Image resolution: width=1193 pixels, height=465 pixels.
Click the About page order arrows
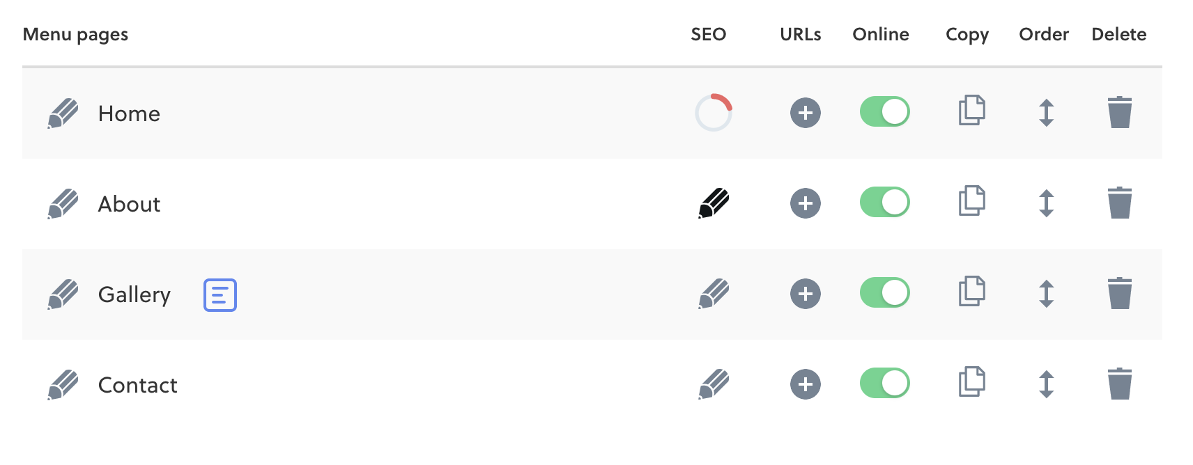(x=1046, y=203)
